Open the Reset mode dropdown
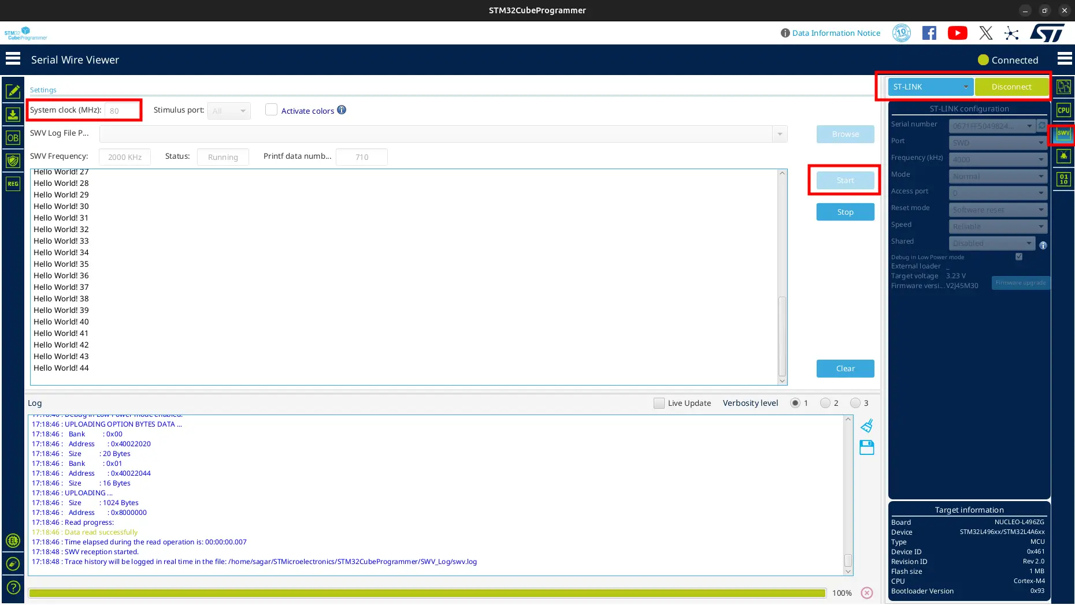 tap(998, 210)
